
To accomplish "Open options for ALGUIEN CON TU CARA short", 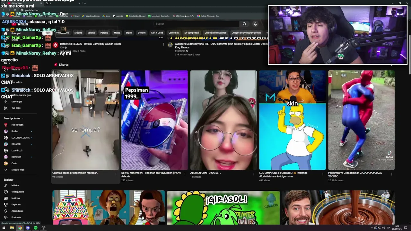I will coord(254,174).
